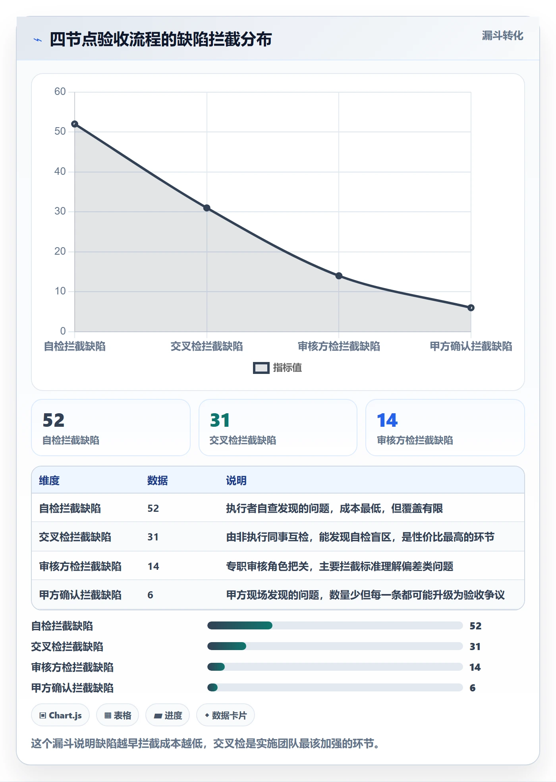Viewport: 556px width, 782px height.
Task: Click the summary sentence beginning 这个漏斗说明
Action: [x=205, y=743]
